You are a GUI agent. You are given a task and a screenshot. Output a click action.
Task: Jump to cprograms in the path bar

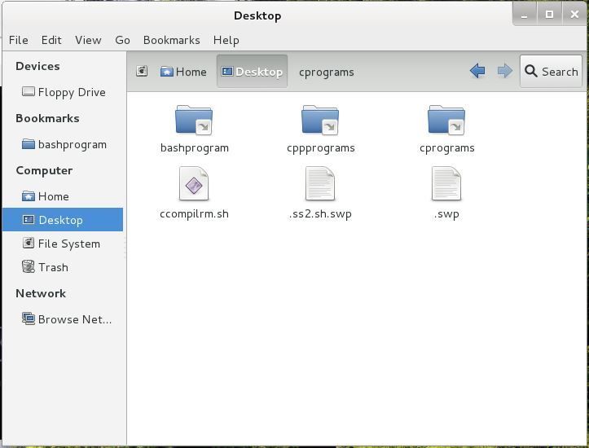coord(327,72)
